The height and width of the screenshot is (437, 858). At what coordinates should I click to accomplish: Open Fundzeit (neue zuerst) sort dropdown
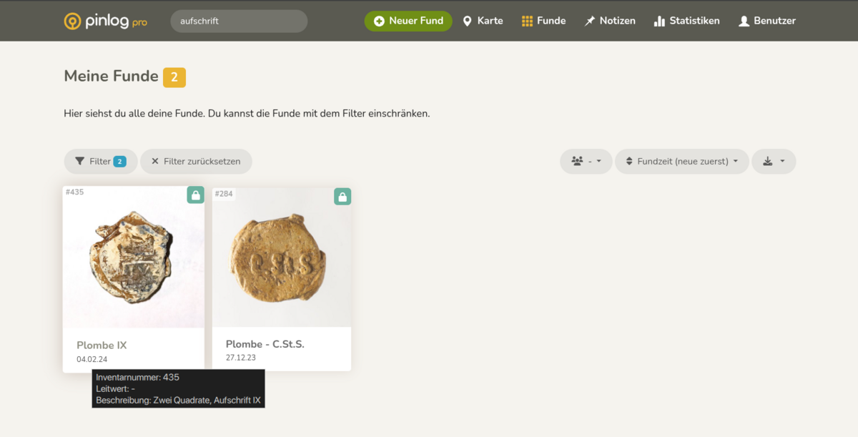682,162
